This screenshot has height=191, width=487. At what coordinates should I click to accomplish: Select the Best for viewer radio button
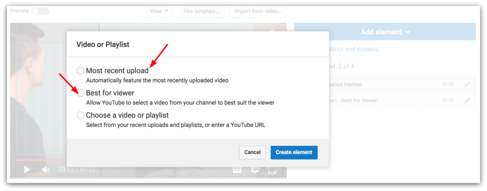click(80, 93)
